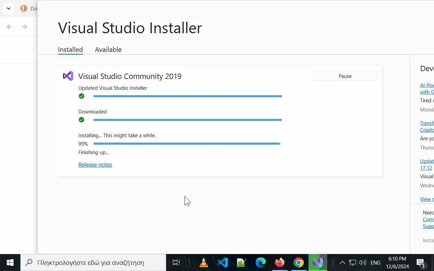Click the DuckDuckGo browser tab icon
The width and height of the screenshot is (434, 271).
(24, 8)
